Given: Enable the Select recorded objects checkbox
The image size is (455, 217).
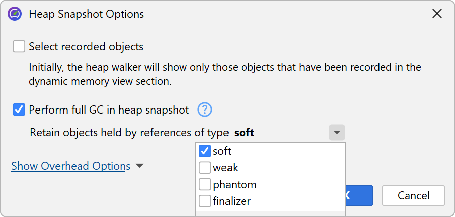Looking at the screenshot, I should 19,47.
